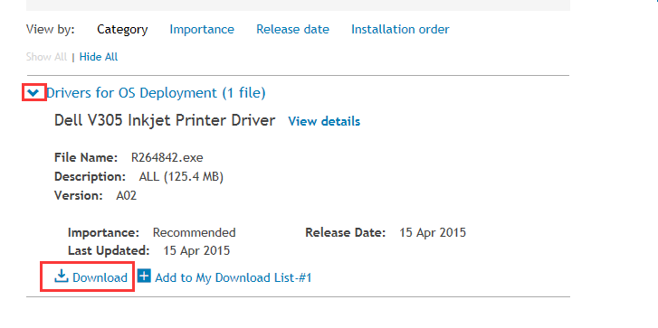Add driver to My Download List-#1
Screen dimensions: 658x328
tap(233, 277)
